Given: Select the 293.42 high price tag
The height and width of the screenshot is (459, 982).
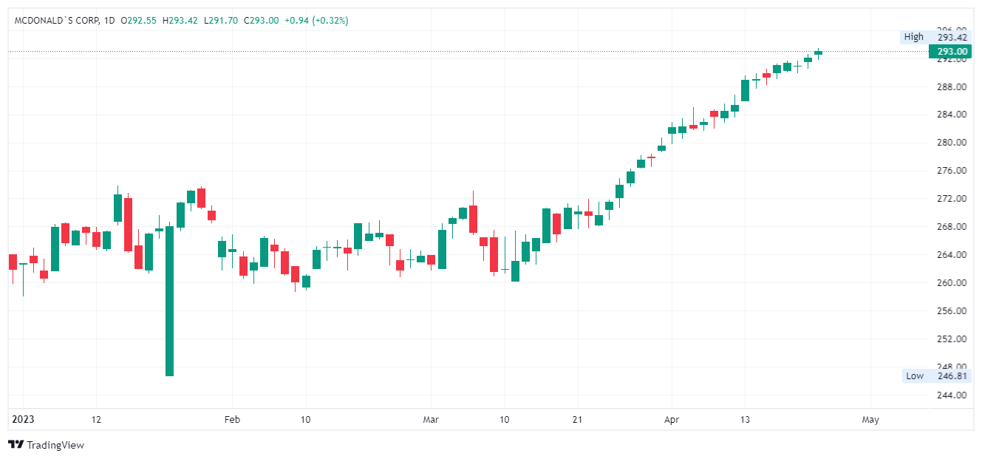Looking at the screenshot, I should [x=952, y=37].
